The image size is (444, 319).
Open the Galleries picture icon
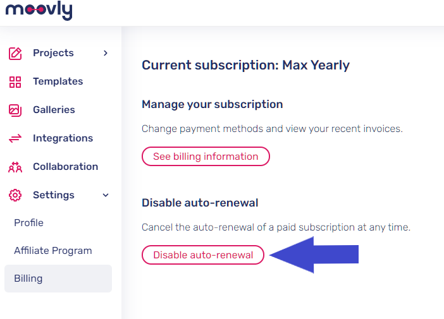(15, 110)
